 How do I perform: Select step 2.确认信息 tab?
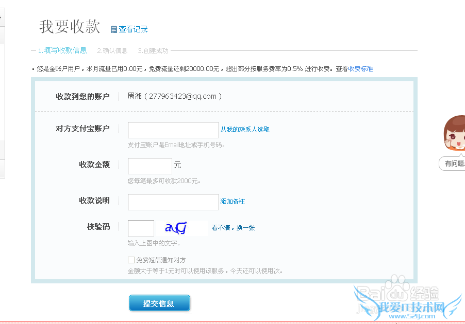click(112, 50)
